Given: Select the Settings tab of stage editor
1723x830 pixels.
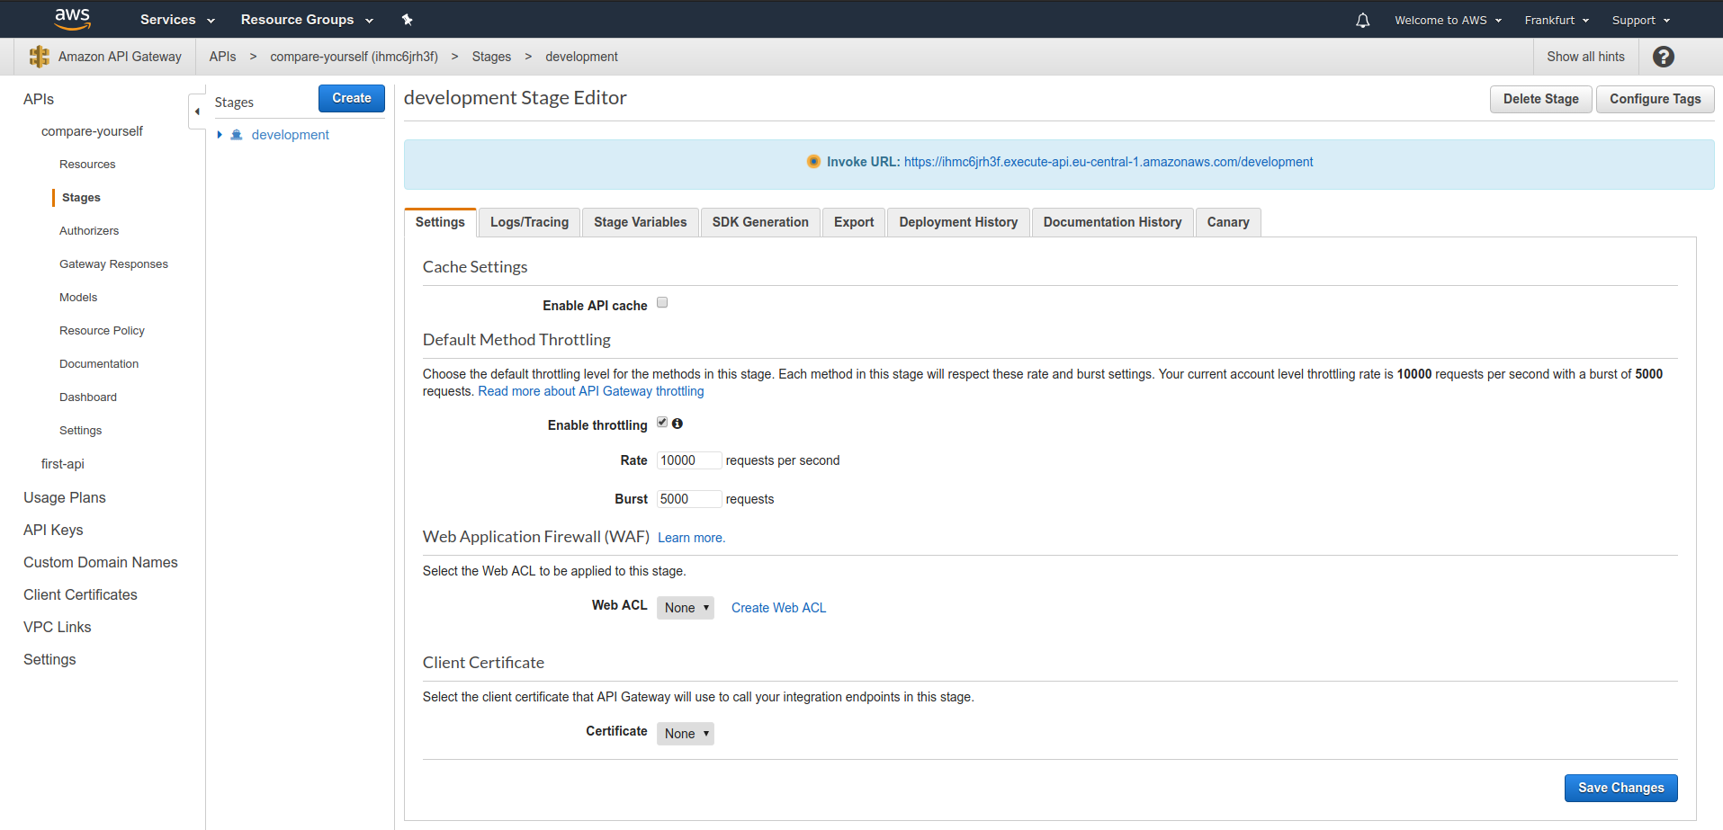Looking at the screenshot, I should pyautogui.click(x=440, y=222).
